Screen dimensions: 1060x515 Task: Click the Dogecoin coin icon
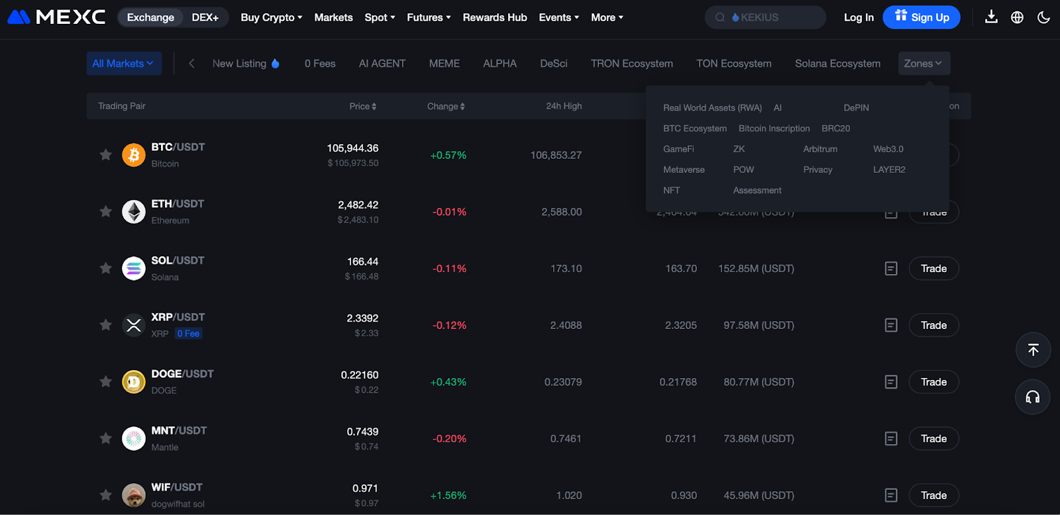[x=134, y=382]
